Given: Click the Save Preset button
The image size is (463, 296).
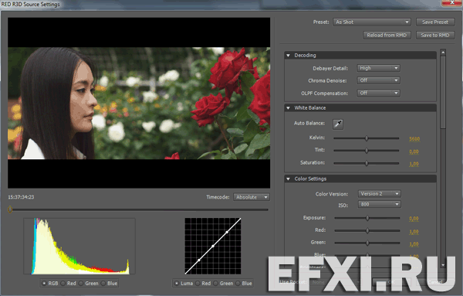Looking at the screenshot, I should (x=435, y=22).
